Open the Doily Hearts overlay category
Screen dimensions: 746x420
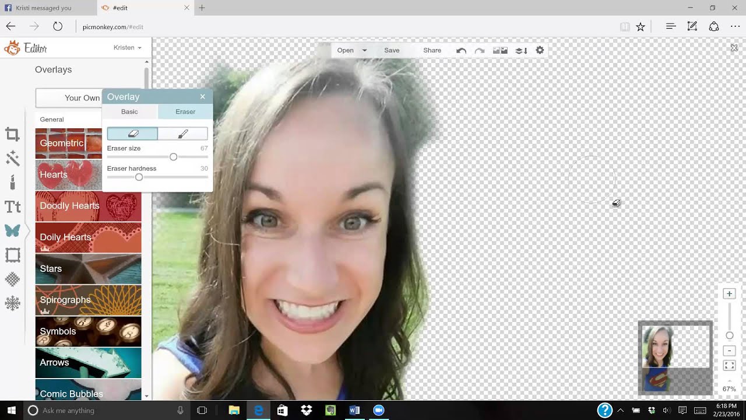pos(88,237)
